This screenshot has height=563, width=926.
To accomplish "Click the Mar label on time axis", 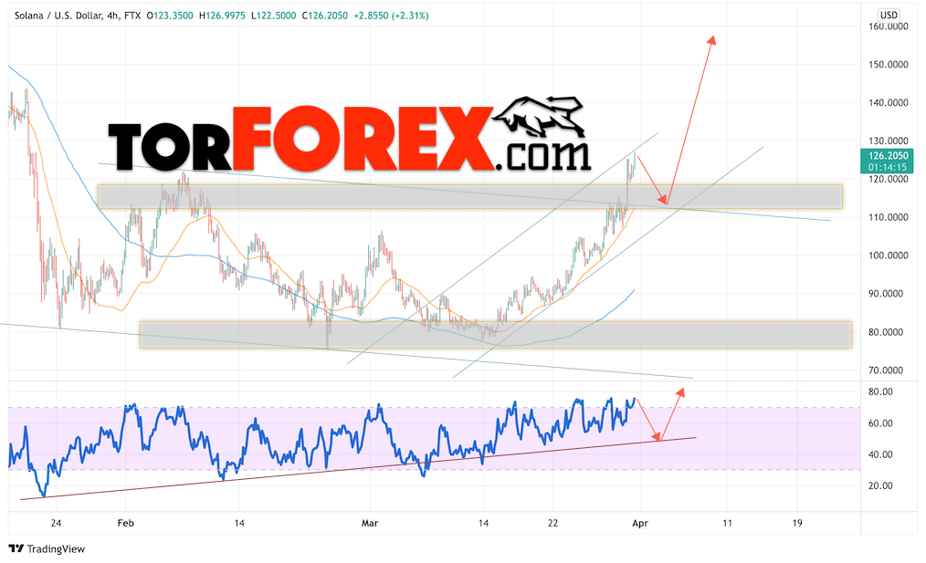I will [370, 523].
